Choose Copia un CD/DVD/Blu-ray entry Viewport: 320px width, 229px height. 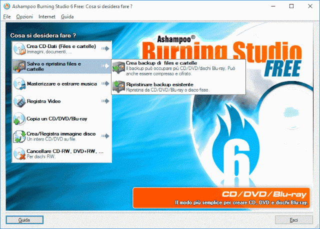pos(62,119)
